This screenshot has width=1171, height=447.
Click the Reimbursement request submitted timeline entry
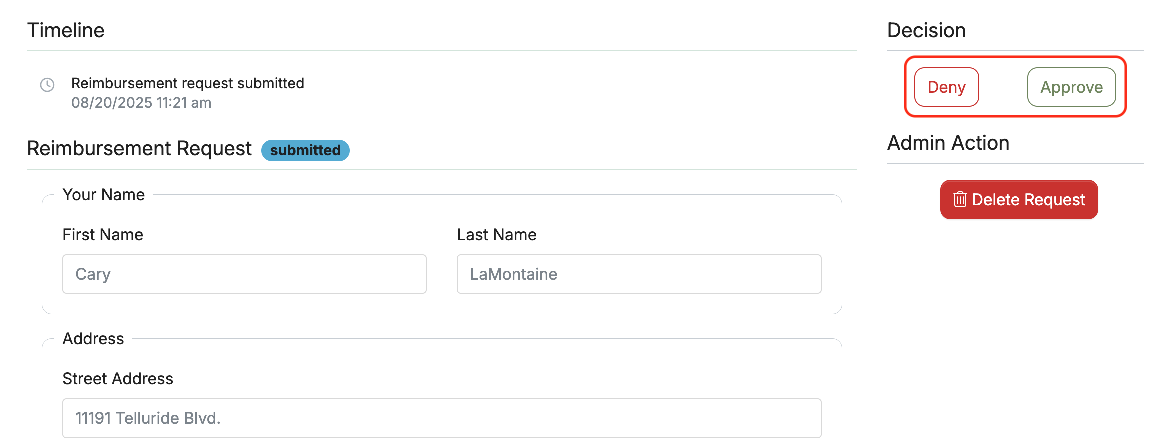click(188, 83)
